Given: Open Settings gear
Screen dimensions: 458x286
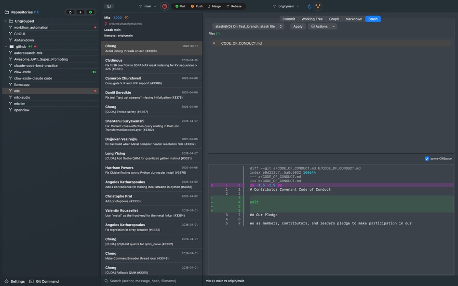Looking at the screenshot, I should [14, 281].
